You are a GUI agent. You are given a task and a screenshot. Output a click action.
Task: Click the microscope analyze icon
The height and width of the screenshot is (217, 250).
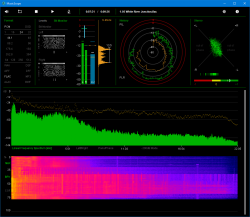69,11
